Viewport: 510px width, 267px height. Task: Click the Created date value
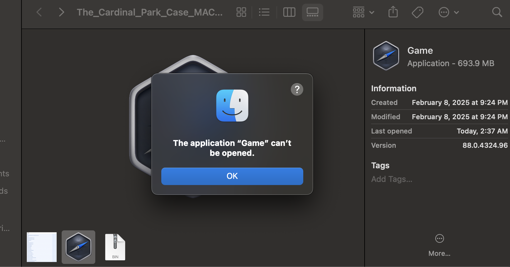pos(460,102)
